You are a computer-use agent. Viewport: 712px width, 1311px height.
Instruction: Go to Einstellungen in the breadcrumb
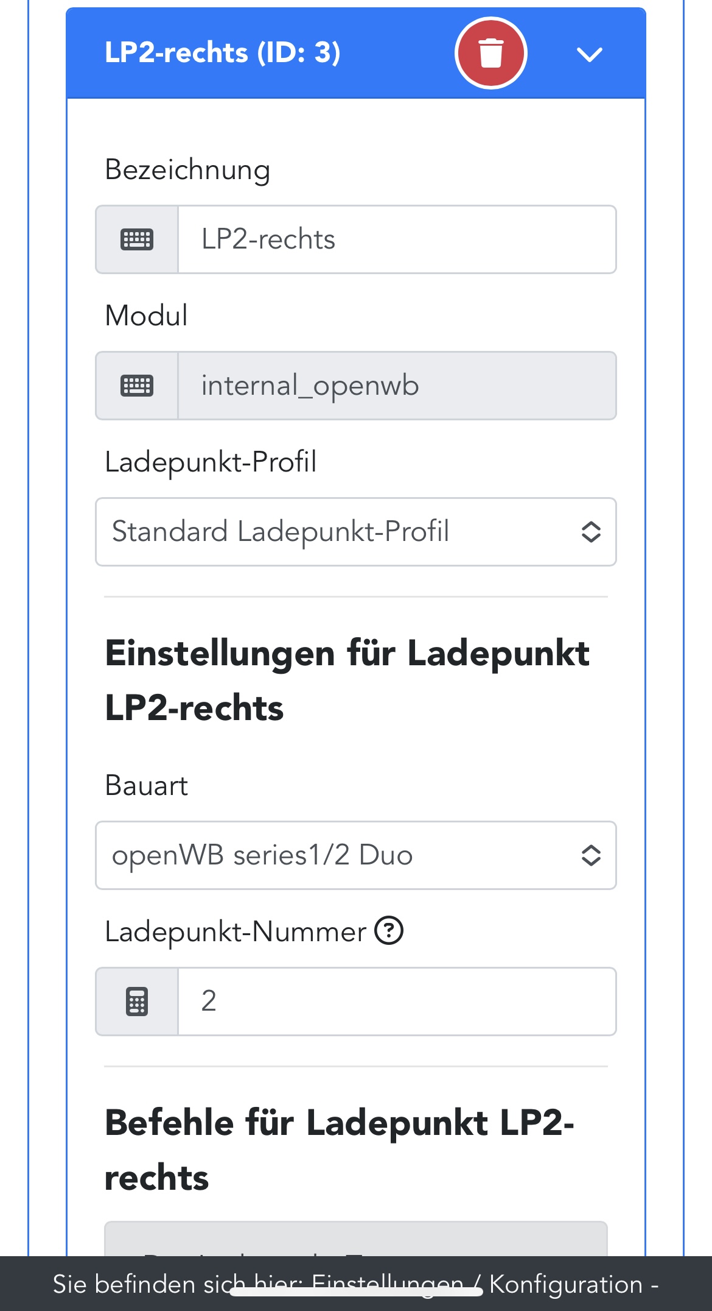[387, 1284]
